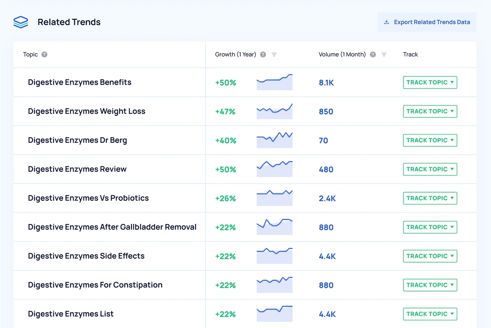The image size is (491, 328).
Task: Open Track Topic dropdown for Digestive Enzymes Dr Berg
Action: pos(430,140)
